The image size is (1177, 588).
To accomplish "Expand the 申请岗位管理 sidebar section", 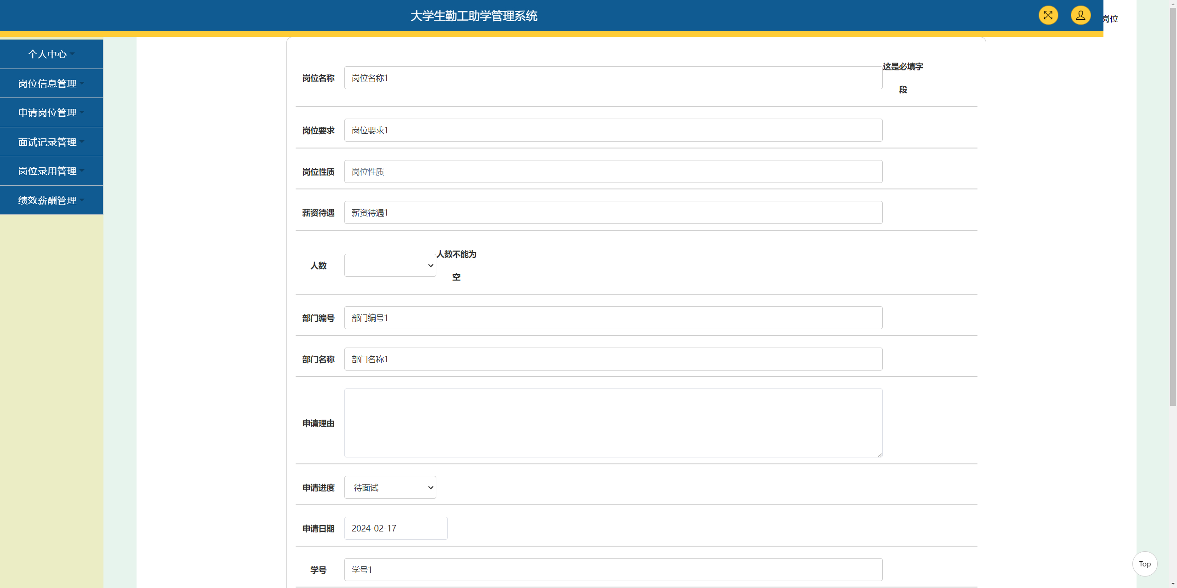I will point(51,112).
